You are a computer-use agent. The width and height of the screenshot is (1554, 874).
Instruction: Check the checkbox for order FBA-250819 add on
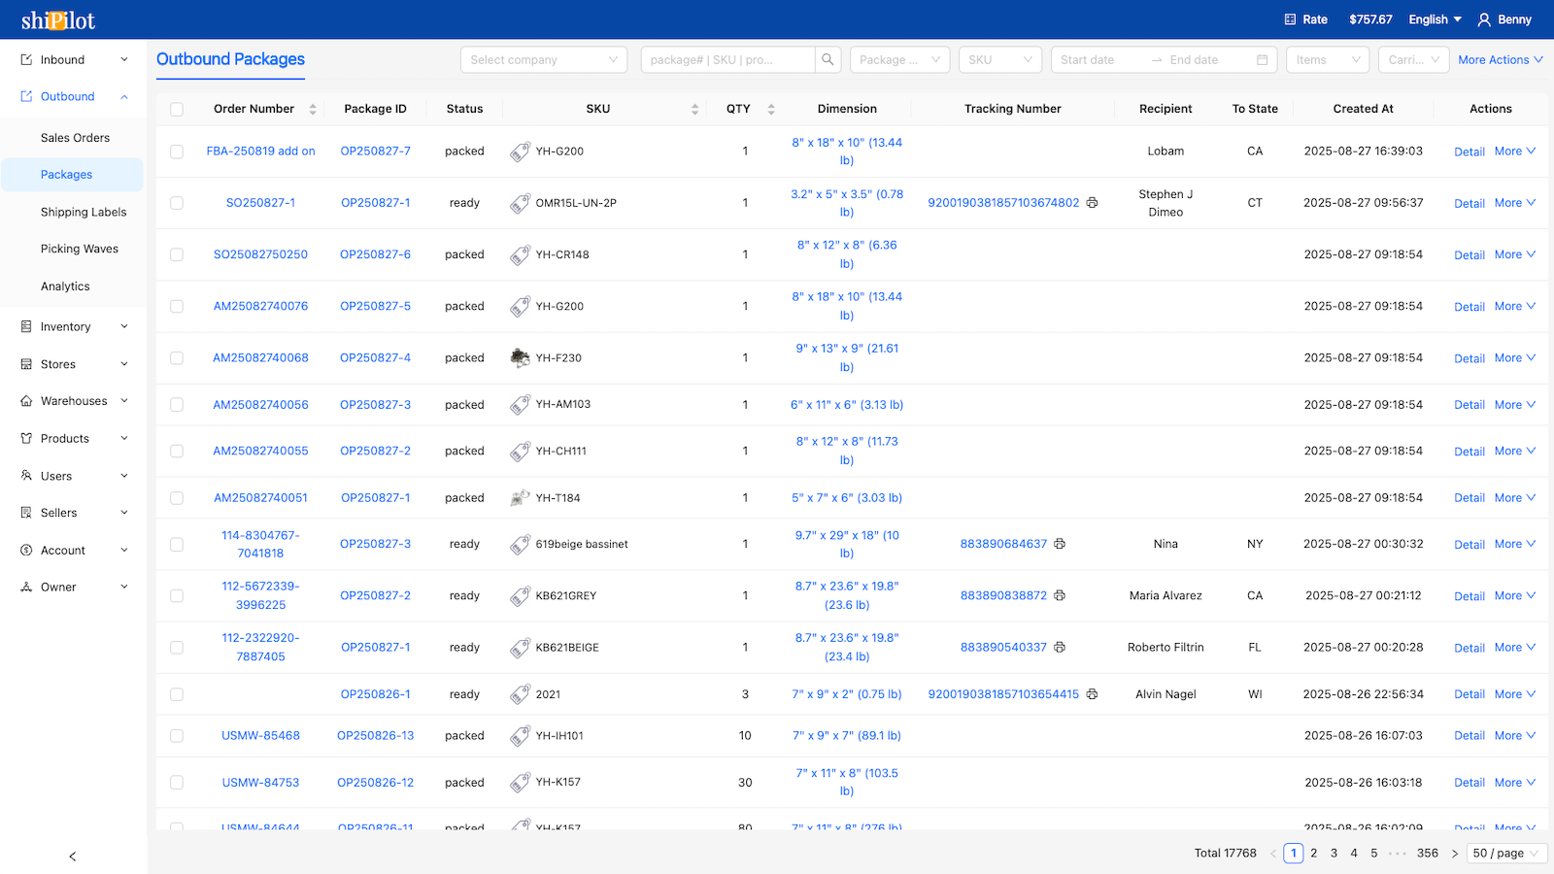(177, 151)
